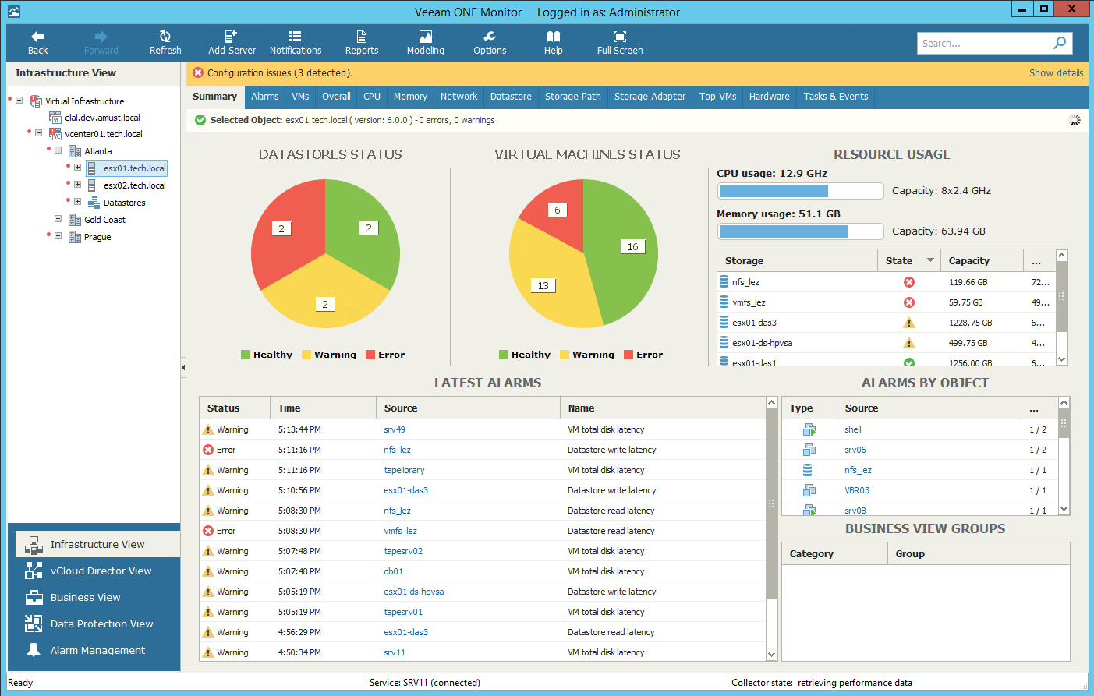Click the Search input field
Screen dimensions: 1094x696
point(984,43)
